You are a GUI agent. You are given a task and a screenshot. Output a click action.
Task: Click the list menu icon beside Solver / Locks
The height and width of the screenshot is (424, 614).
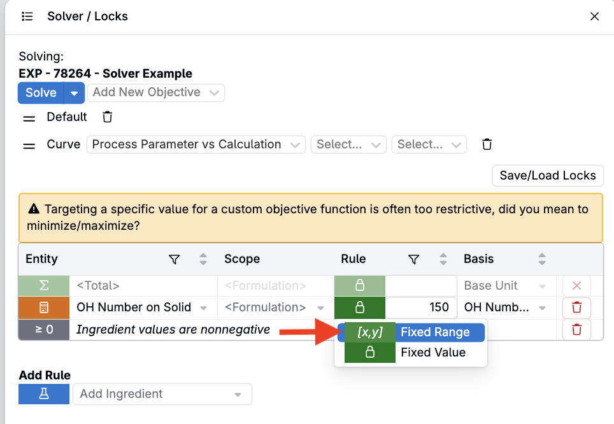(x=27, y=17)
